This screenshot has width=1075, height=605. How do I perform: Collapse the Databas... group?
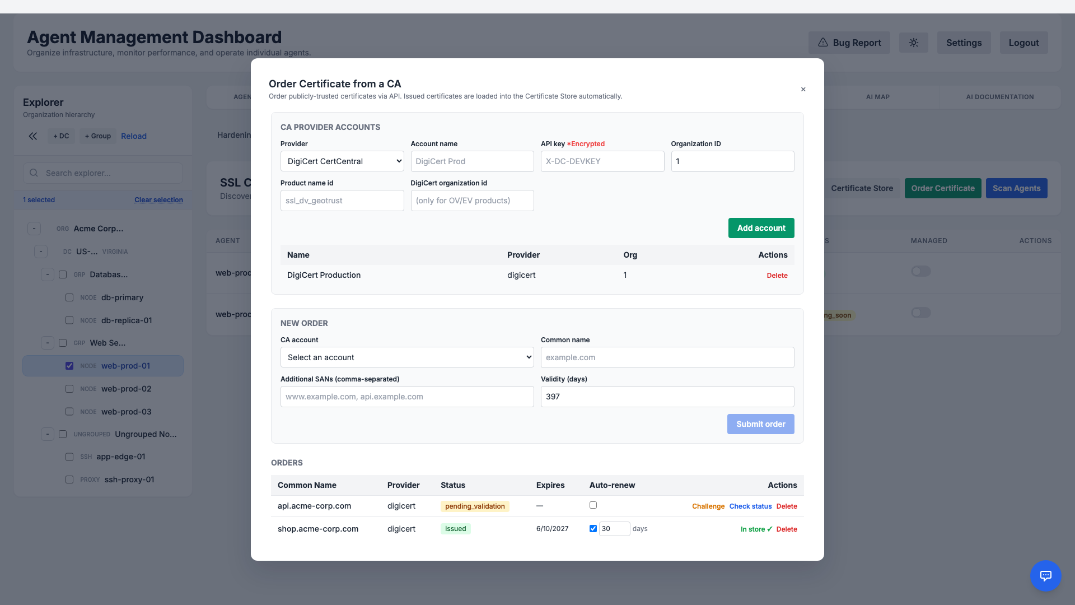(x=48, y=274)
